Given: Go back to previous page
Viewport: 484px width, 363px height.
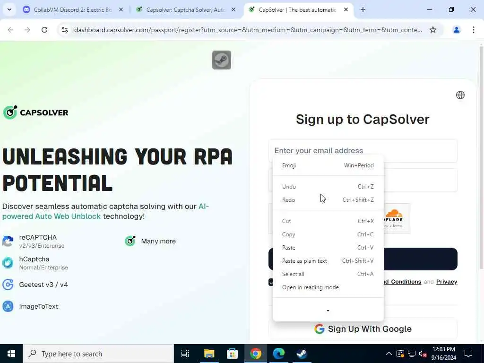Looking at the screenshot, I should (x=10, y=30).
